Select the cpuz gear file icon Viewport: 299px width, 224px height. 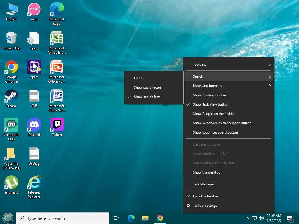[34, 41]
